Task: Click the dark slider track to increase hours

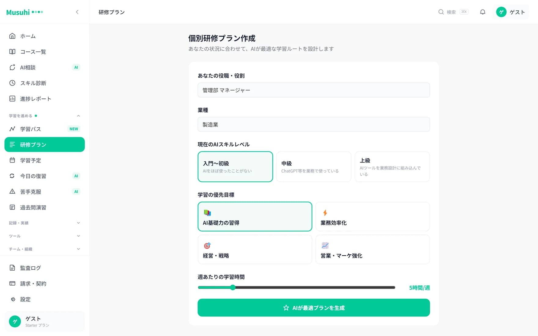Action: [x=315, y=287]
